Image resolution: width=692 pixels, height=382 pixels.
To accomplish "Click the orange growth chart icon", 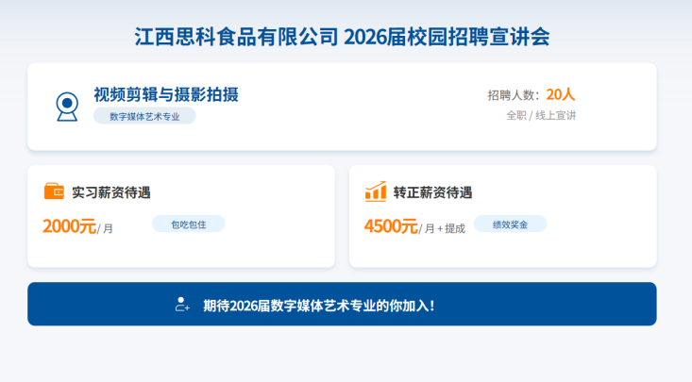I will [376, 191].
